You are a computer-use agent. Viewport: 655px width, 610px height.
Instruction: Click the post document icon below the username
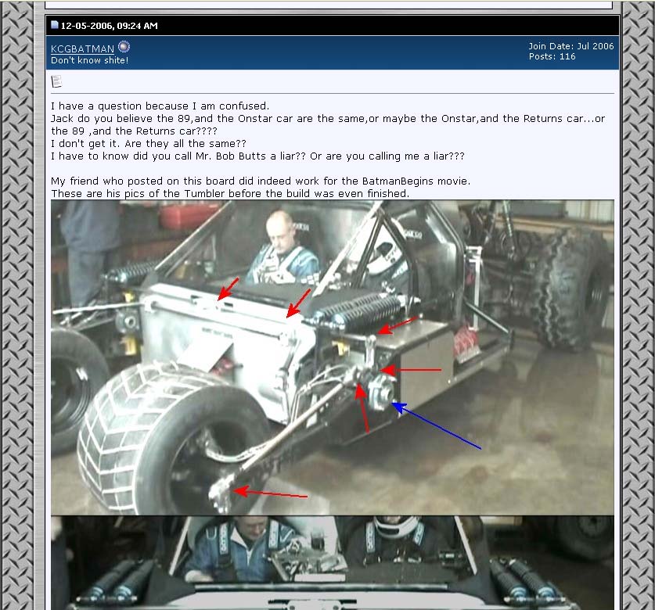pyautogui.click(x=56, y=81)
